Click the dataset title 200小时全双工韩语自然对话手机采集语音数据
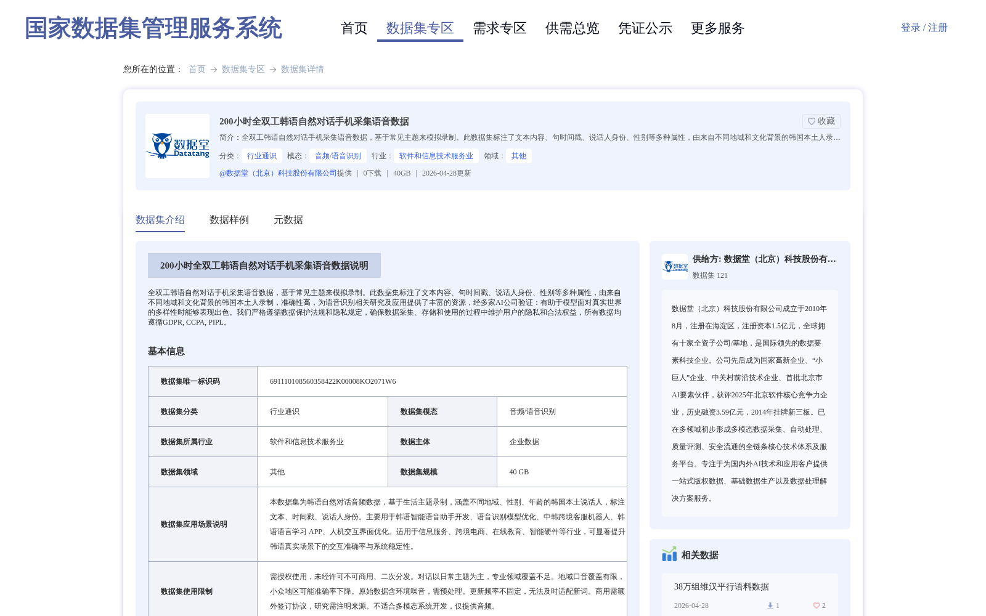The width and height of the screenshot is (986, 616). 314,121
